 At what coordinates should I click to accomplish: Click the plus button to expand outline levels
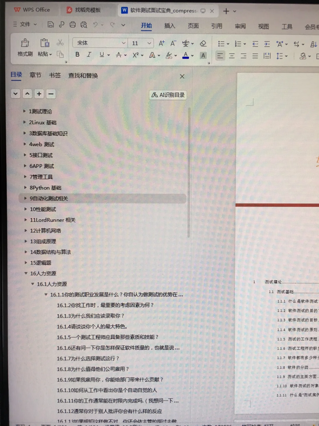[x=39, y=94]
